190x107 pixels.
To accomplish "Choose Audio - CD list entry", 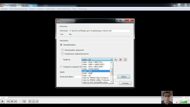I will (96, 75).
